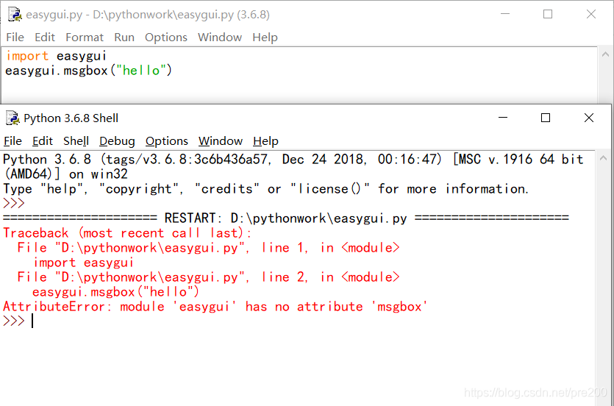Open Edit menu in Python Shell window
This screenshot has width=614, height=406.
(43, 141)
